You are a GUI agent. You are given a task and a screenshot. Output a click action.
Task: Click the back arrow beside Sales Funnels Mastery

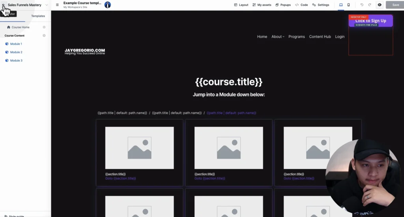point(4,5)
